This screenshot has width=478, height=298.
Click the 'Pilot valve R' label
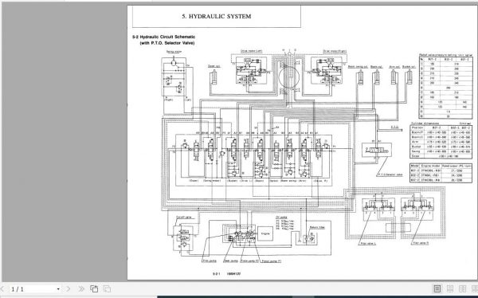tap(421, 243)
